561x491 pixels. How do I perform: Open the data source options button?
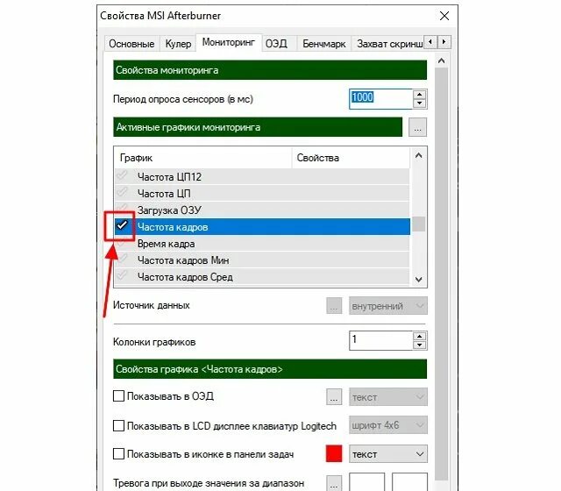click(334, 306)
